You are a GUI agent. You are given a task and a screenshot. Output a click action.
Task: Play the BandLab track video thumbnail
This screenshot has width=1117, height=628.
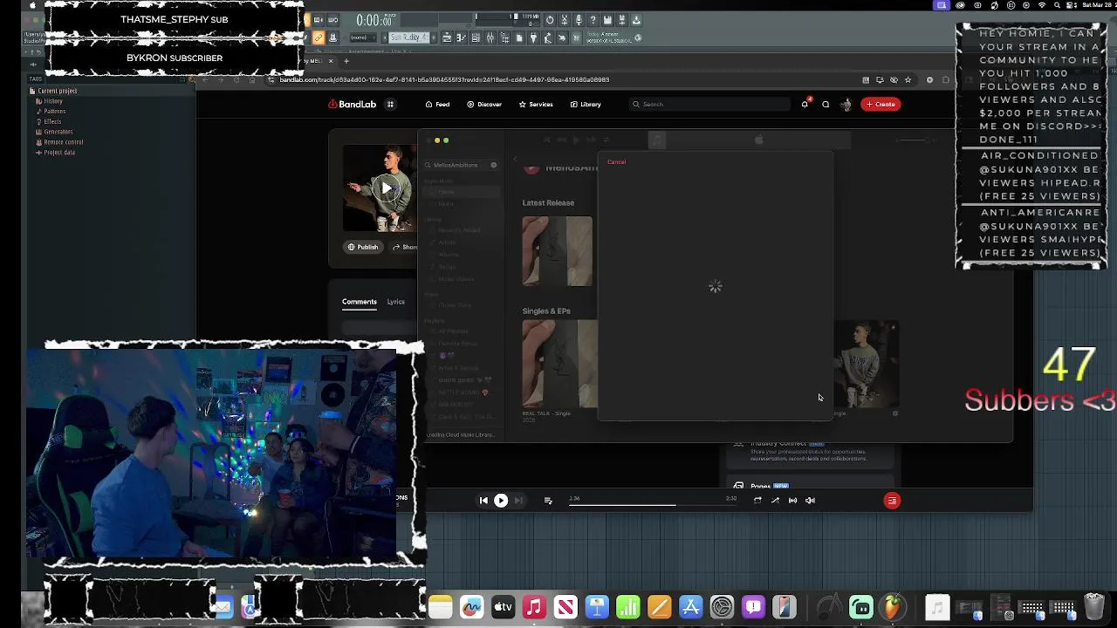tap(386, 188)
